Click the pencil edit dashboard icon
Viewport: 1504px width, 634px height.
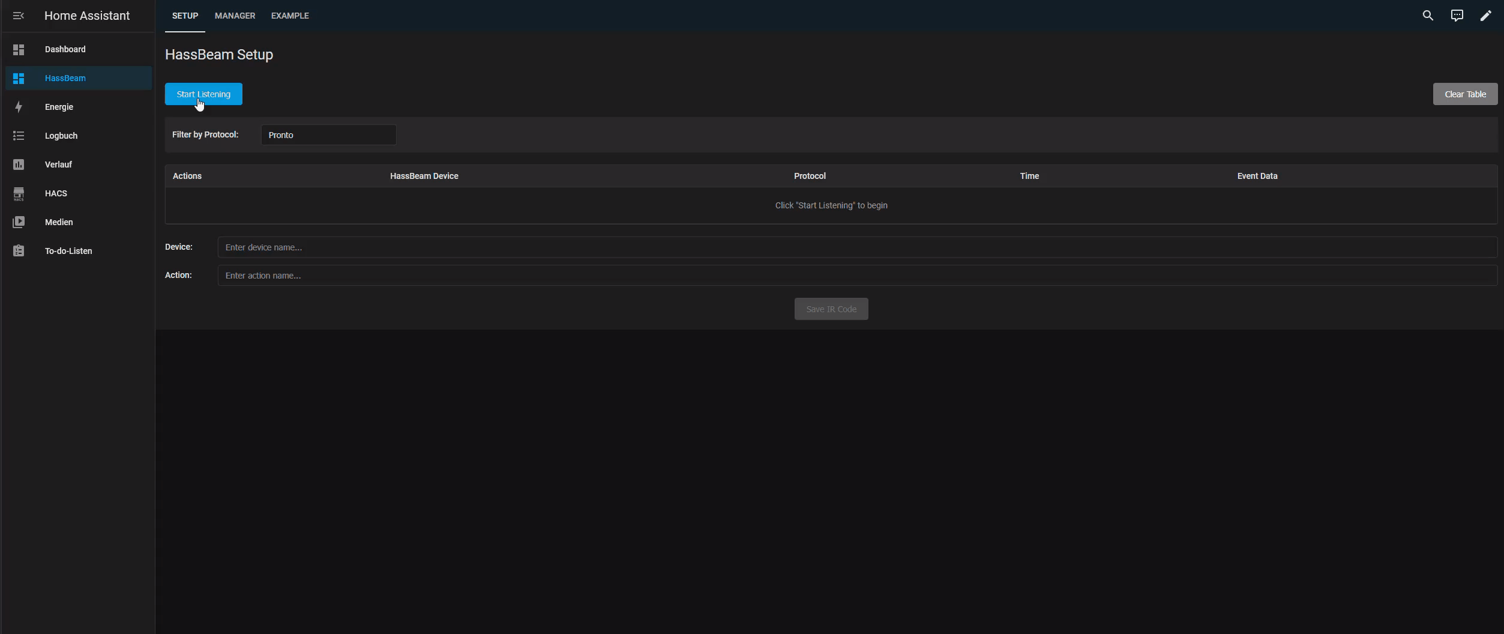[1485, 16]
